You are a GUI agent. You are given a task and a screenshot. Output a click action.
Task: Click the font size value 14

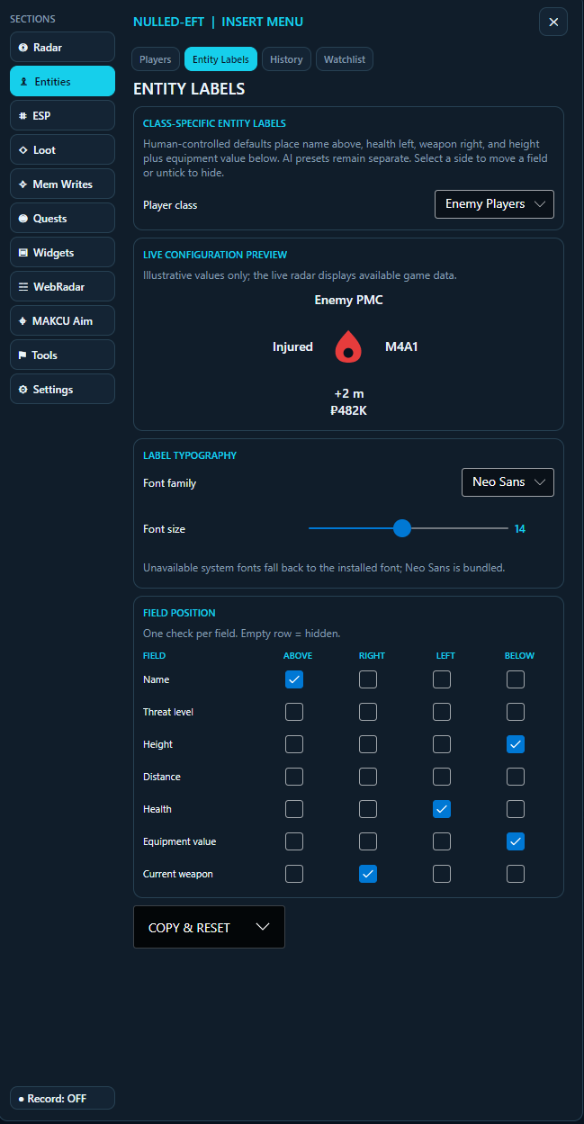[520, 529]
